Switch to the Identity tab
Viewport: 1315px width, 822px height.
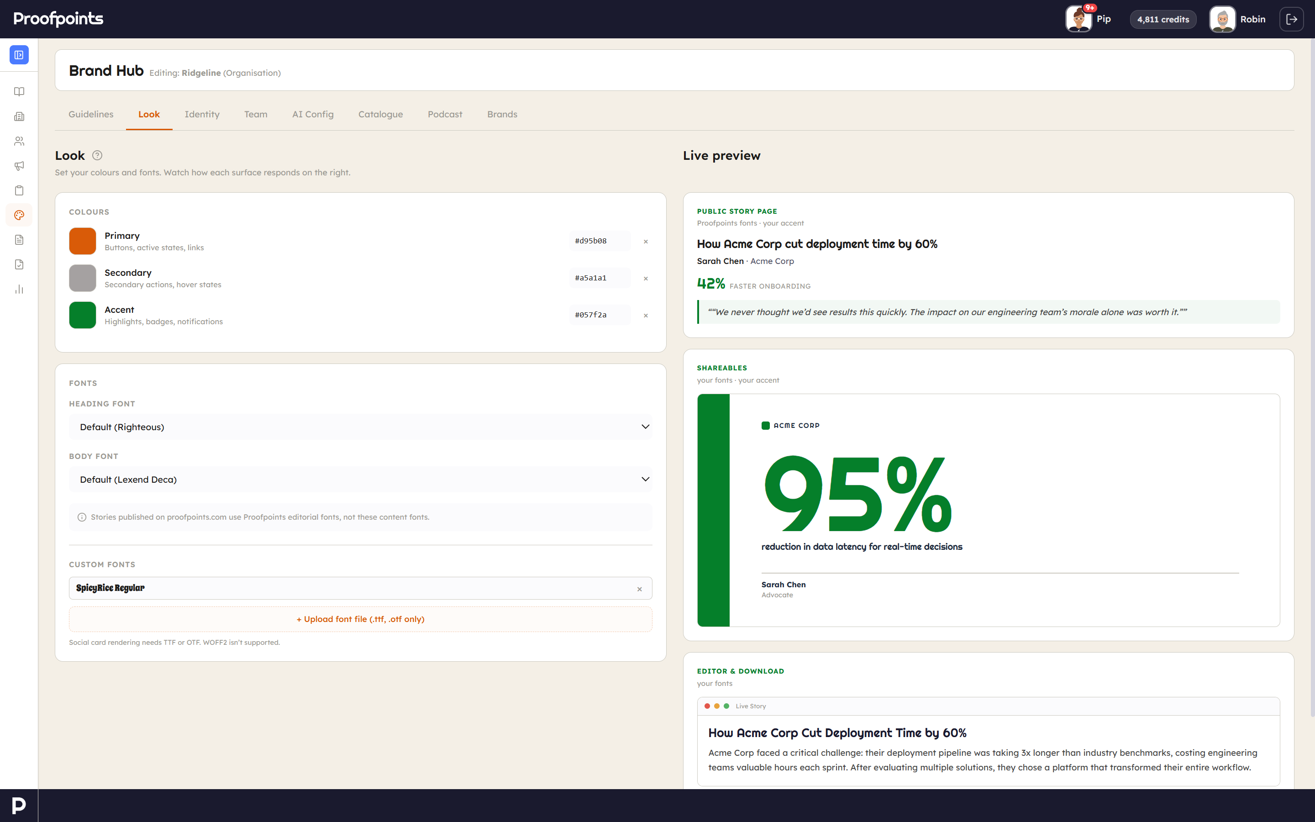[x=202, y=114]
